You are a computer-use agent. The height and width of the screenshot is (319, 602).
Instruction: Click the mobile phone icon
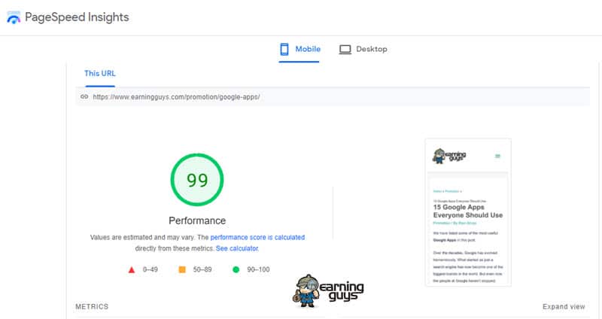point(284,50)
